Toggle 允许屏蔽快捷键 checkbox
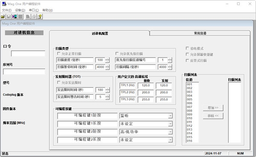This screenshot has height=157, width=256. (187, 54)
